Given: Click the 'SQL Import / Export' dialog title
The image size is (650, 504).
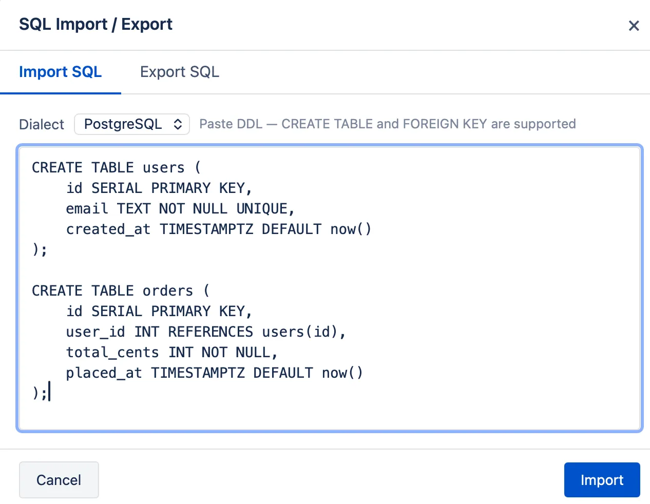Looking at the screenshot, I should (95, 24).
